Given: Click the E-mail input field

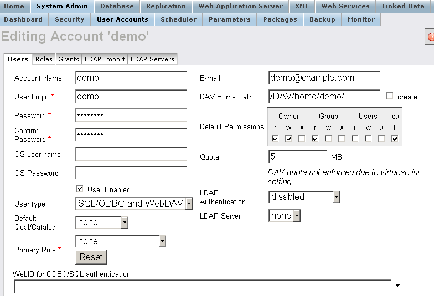Looking at the screenshot, I should coord(324,78).
